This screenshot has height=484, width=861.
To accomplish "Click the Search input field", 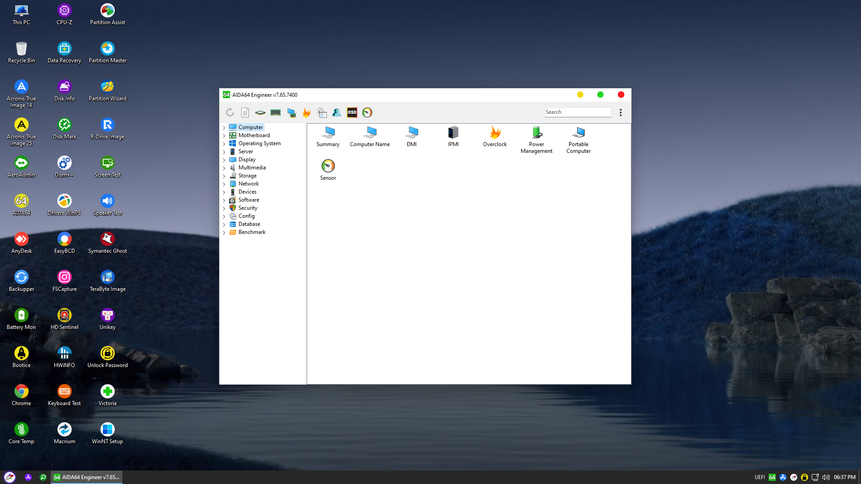I will [578, 112].
